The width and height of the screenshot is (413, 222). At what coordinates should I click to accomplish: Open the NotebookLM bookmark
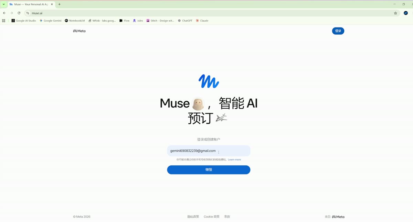coord(75,21)
